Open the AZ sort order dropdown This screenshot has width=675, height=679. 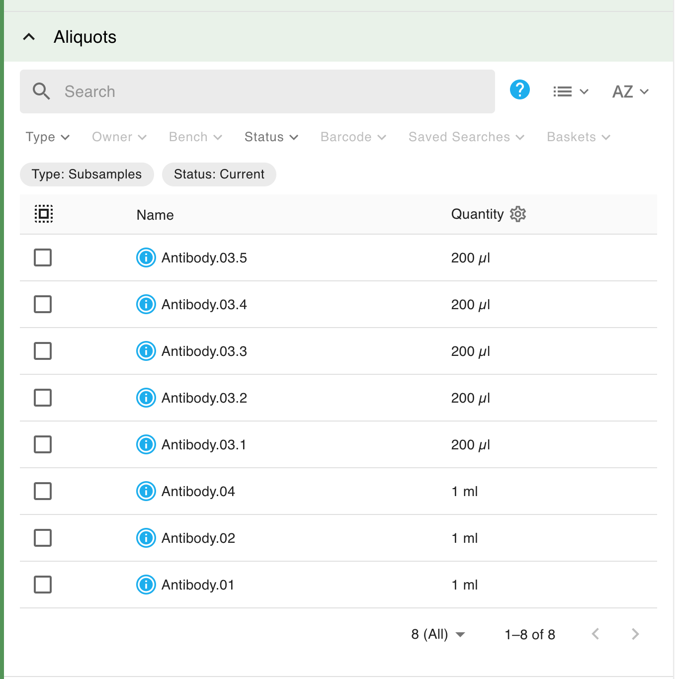pos(630,91)
